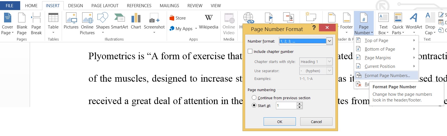The height and width of the screenshot is (136, 447).
Task: Switch to the REVIEW tab
Action: click(x=195, y=5)
